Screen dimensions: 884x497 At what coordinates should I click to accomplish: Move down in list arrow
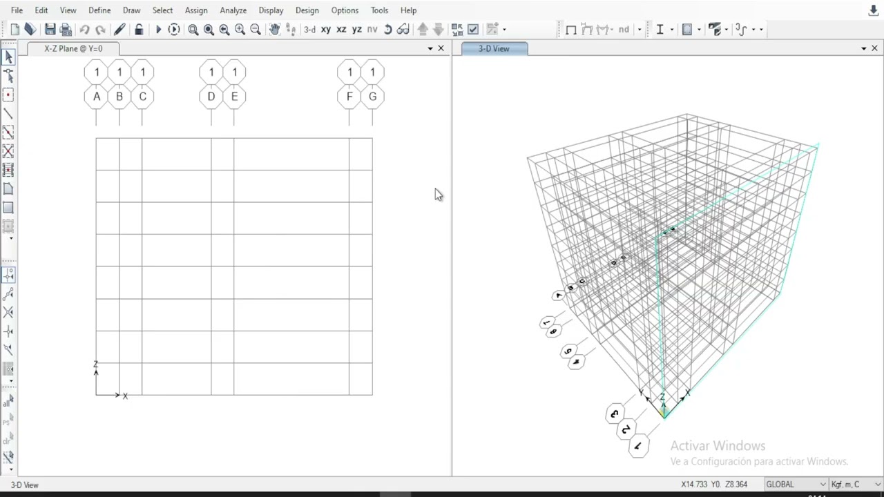[439, 29]
